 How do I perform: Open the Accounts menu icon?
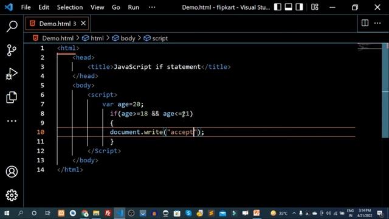12,172
